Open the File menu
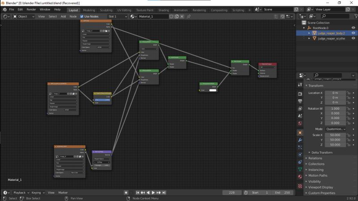This screenshot has width=358, height=201. coord(12,9)
